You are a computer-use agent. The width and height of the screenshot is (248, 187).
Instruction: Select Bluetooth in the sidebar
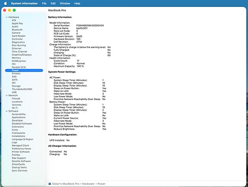click(17, 30)
